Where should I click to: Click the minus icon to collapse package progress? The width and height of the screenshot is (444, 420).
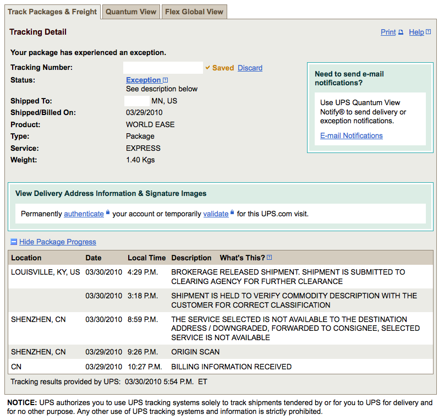14,242
